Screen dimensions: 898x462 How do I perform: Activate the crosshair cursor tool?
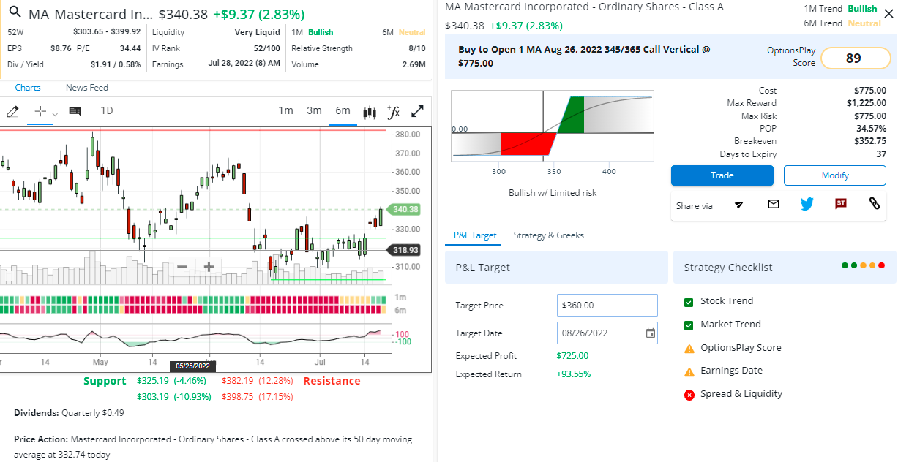point(40,111)
